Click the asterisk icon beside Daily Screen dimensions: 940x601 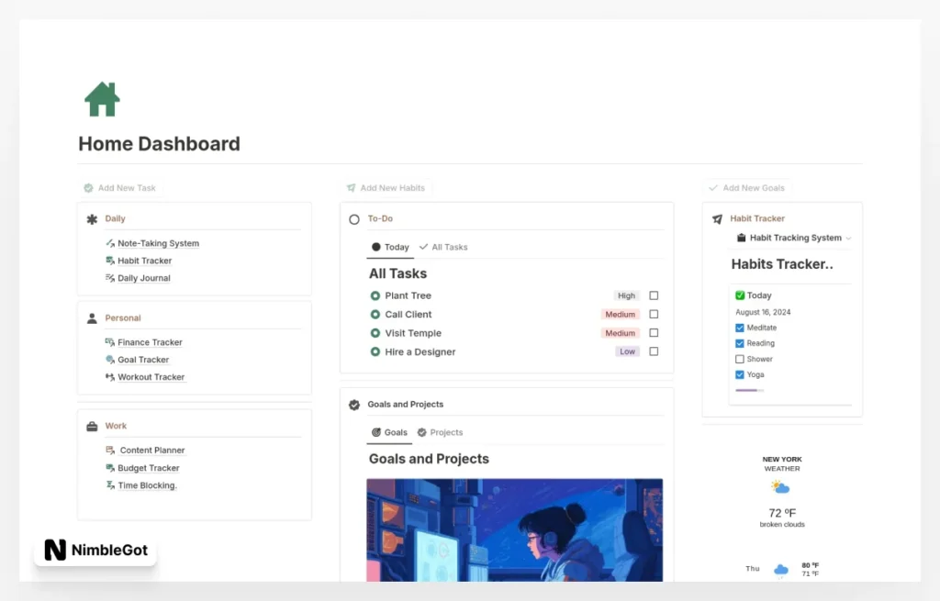pyautogui.click(x=91, y=218)
